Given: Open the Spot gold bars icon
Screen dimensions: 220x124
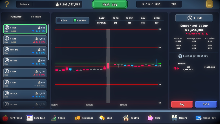Looking at the screenshot, I should click(102, 118).
